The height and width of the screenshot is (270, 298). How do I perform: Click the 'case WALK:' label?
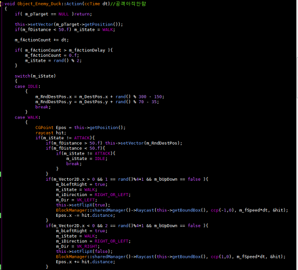coord(27,117)
